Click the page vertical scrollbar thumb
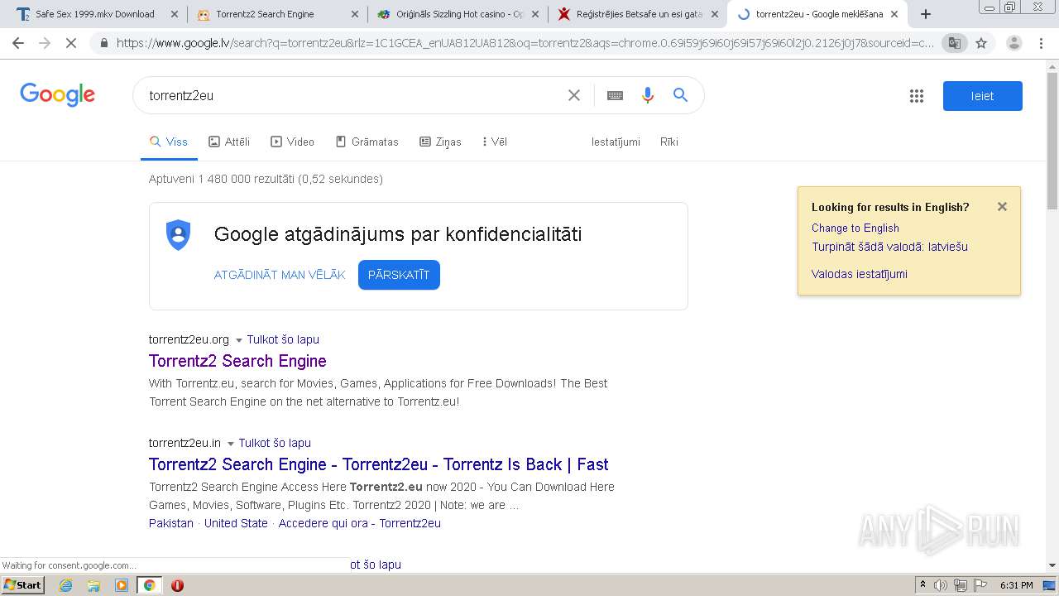The width and height of the screenshot is (1059, 596). [1052, 141]
